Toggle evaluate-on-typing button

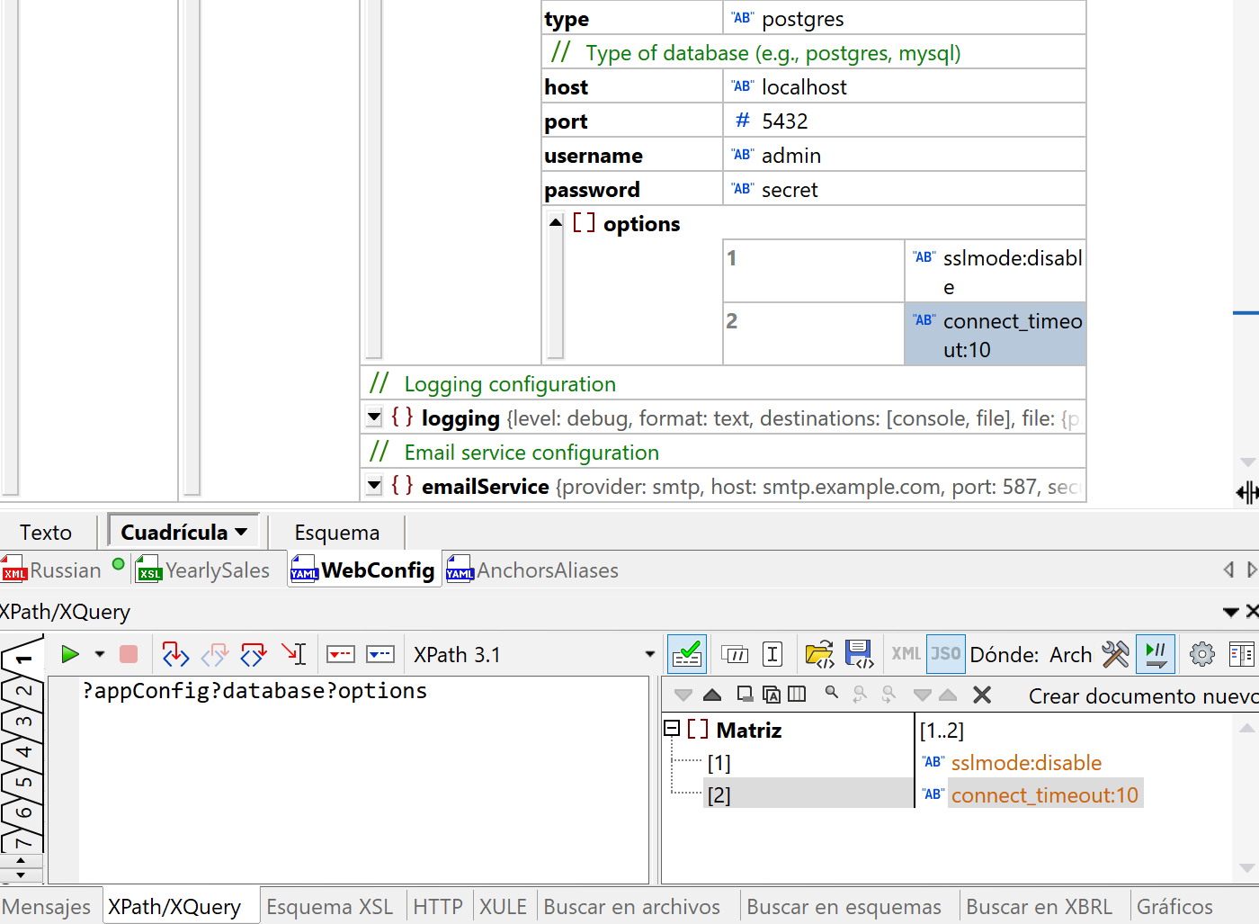(1156, 654)
